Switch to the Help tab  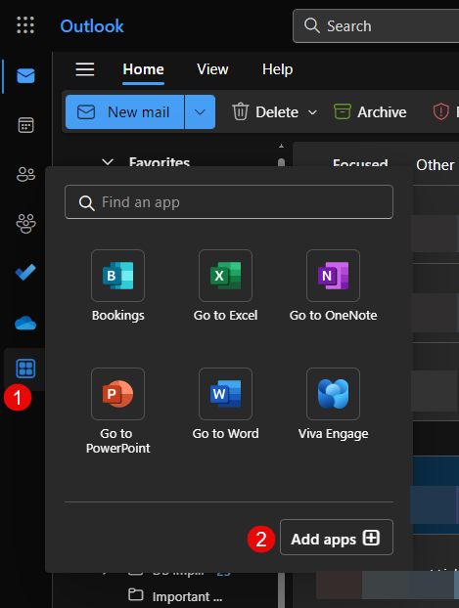pyautogui.click(x=278, y=69)
